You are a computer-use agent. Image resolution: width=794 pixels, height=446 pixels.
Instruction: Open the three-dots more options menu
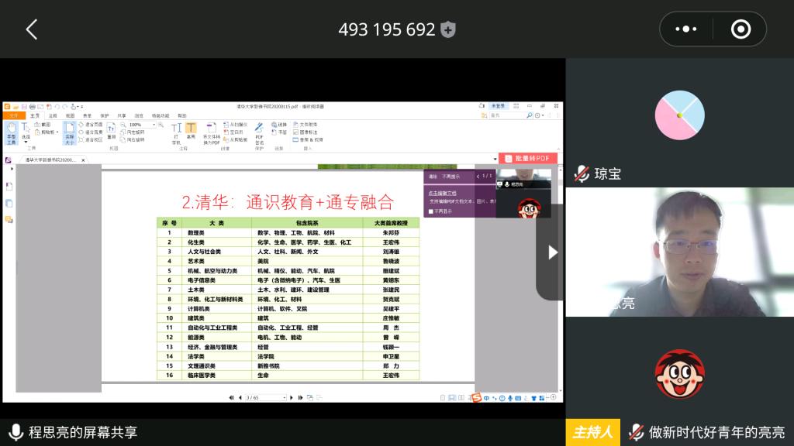[x=686, y=29]
